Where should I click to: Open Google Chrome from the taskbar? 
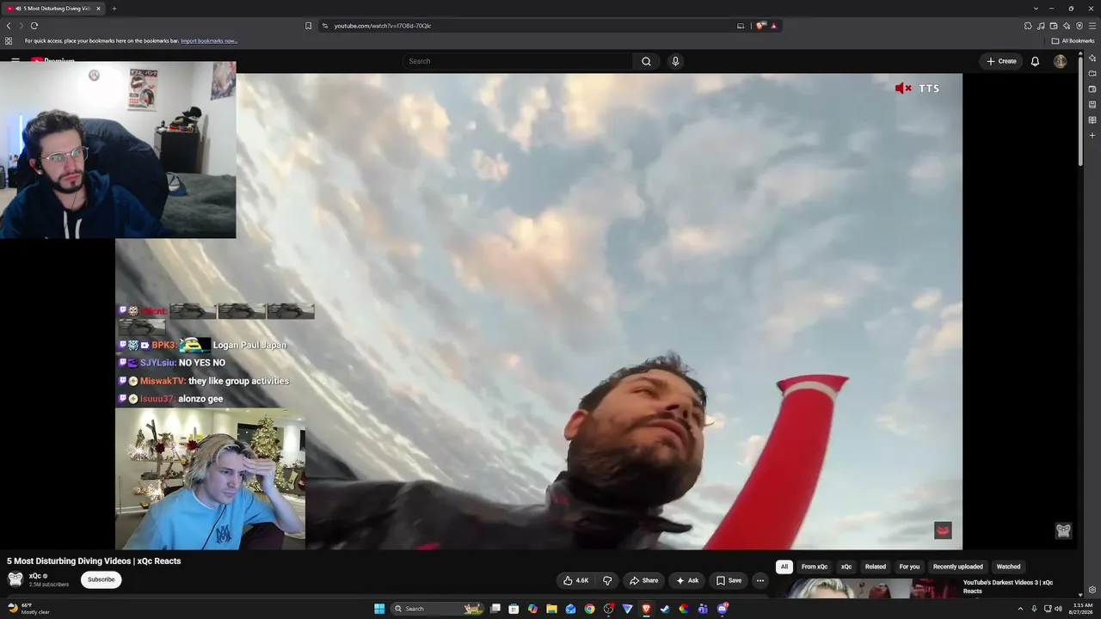589,609
